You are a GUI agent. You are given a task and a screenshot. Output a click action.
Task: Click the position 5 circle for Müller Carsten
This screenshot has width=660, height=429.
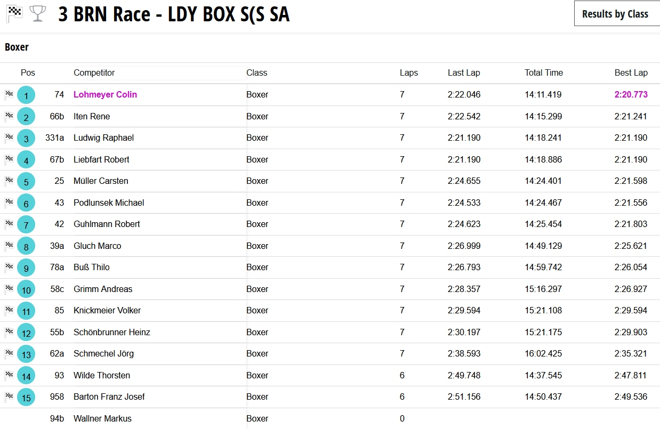click(x=26, y=181)
